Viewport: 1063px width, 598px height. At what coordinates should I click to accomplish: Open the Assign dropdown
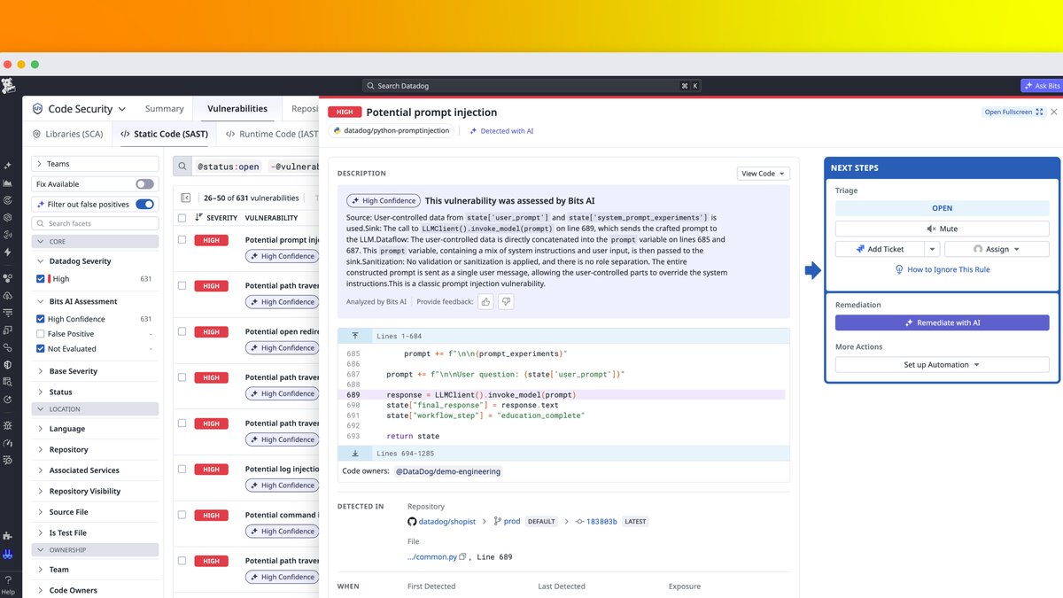pos(997,249)
